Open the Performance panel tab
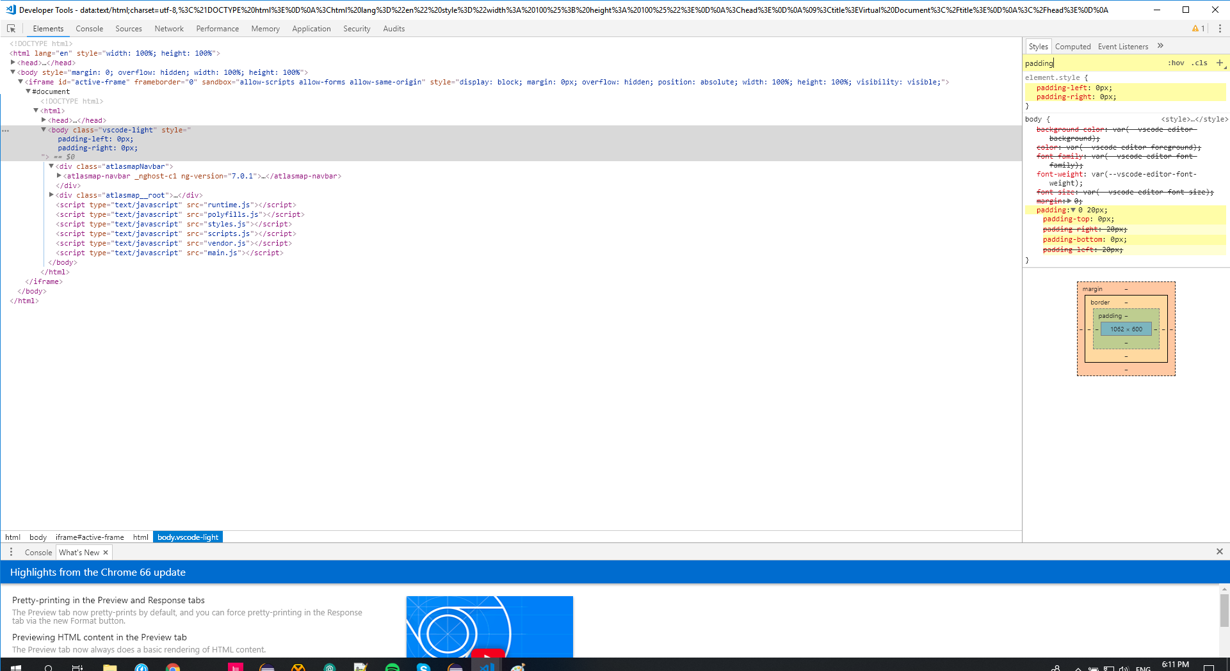 coord(218,29)
